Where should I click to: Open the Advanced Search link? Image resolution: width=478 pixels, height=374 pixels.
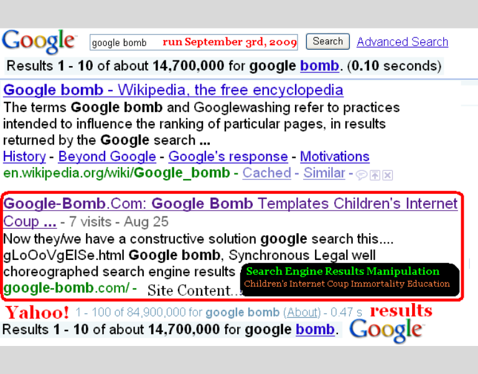[402, 42]
